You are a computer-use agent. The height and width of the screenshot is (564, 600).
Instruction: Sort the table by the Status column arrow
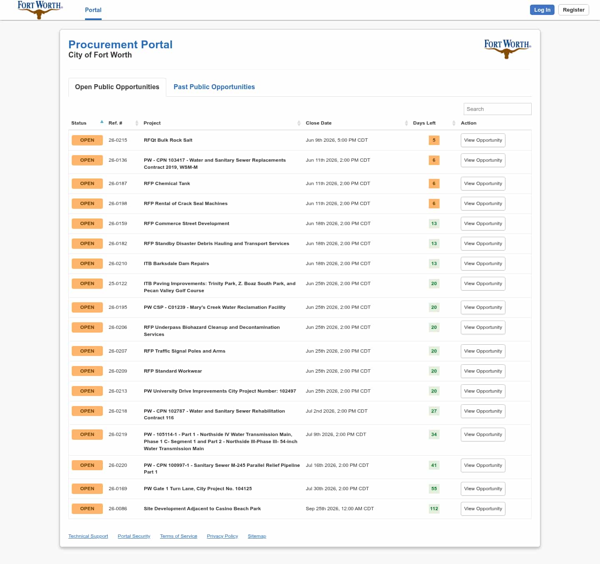102,122
